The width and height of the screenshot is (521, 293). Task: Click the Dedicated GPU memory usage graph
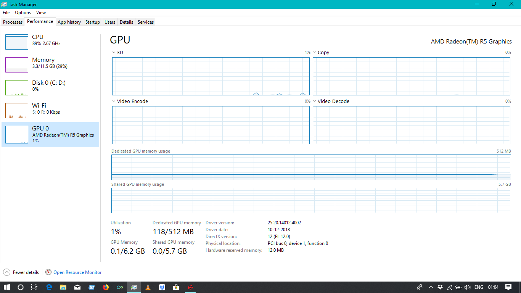[311, 167]
